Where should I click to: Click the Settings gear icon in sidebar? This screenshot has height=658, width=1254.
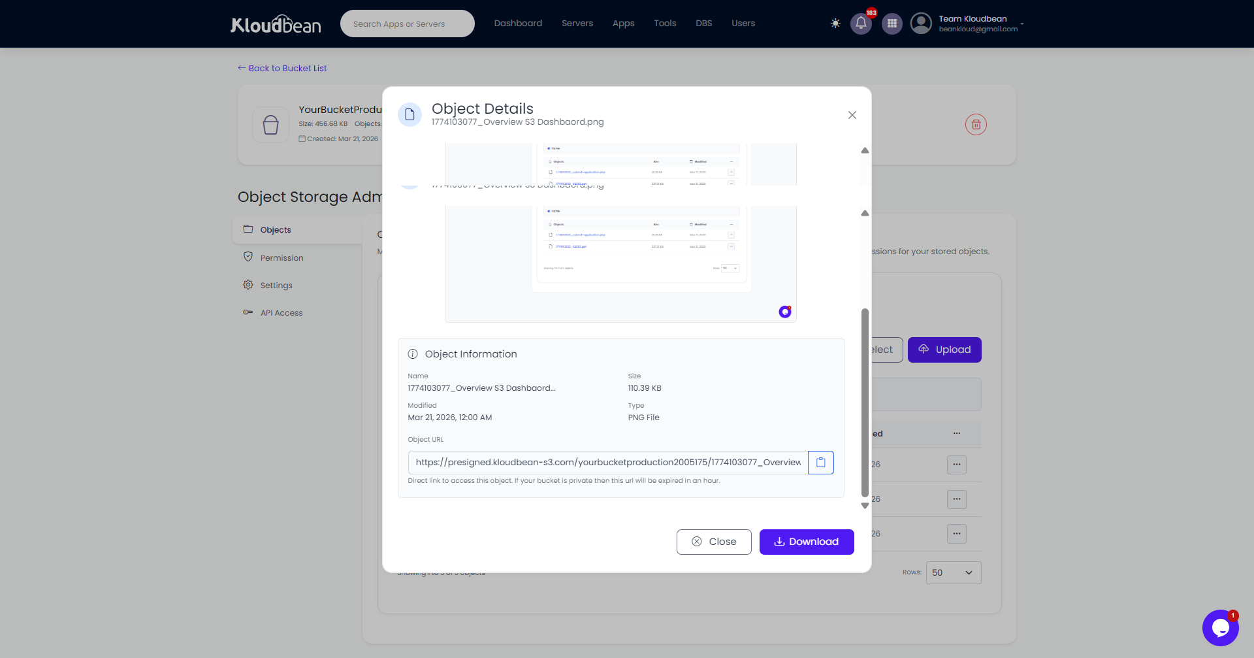click(x=248, y=284)
